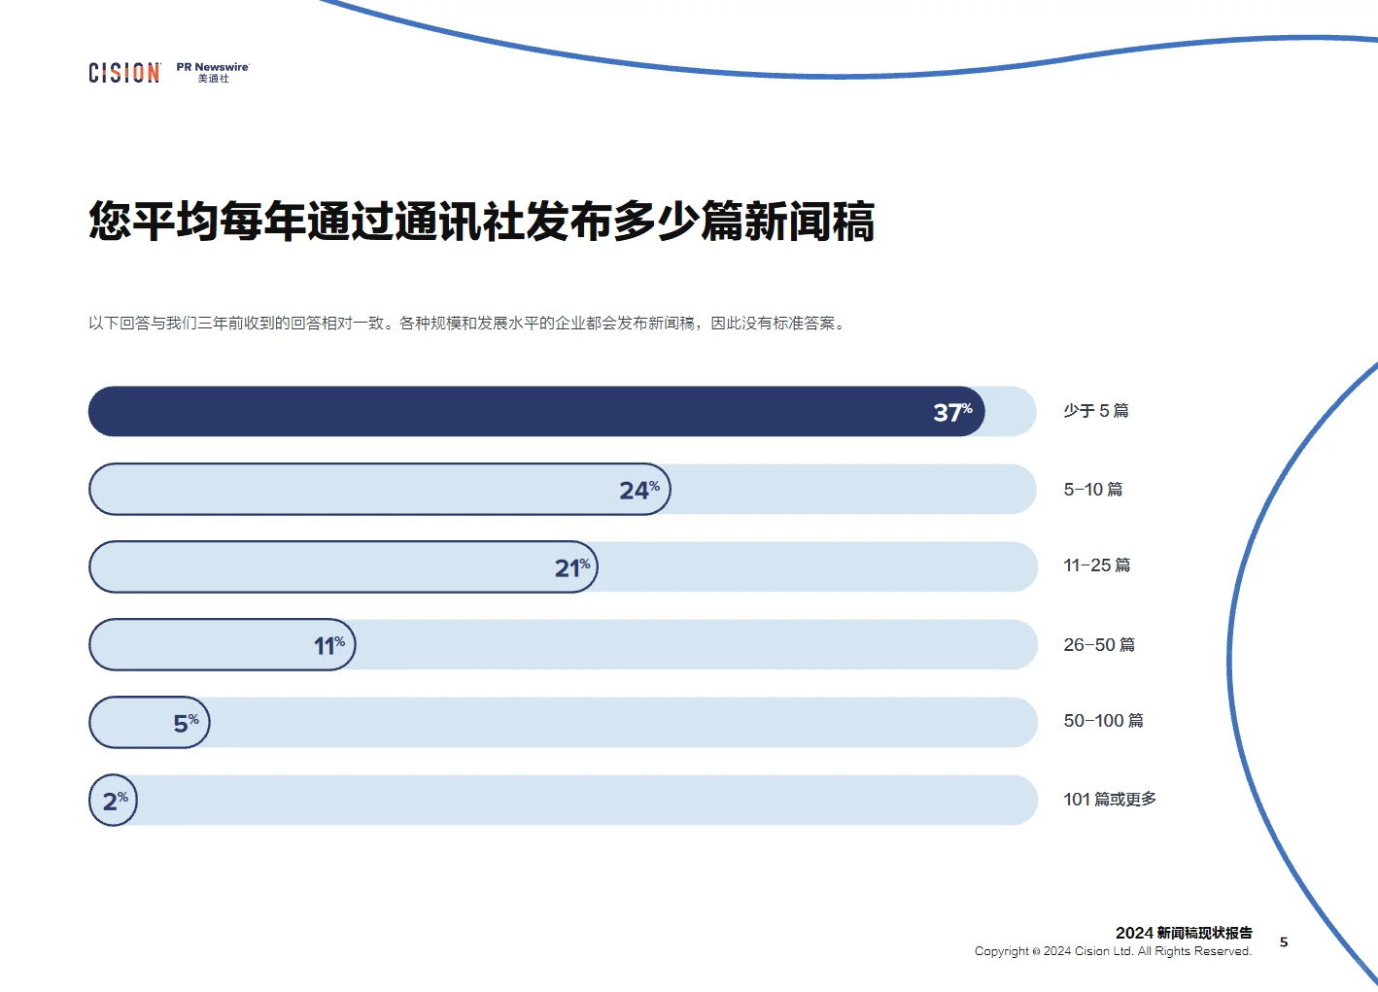Viewport: 1378px width, 992px height.
Task: Click the label 少于 5 篇
Action: [1096, 411]
